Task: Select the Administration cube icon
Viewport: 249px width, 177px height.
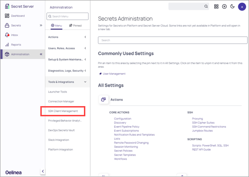Action: 7,54
